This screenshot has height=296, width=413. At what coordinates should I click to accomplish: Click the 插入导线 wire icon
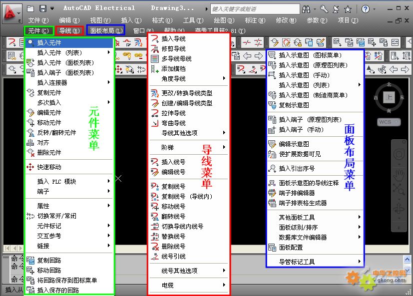coord(155,39)
